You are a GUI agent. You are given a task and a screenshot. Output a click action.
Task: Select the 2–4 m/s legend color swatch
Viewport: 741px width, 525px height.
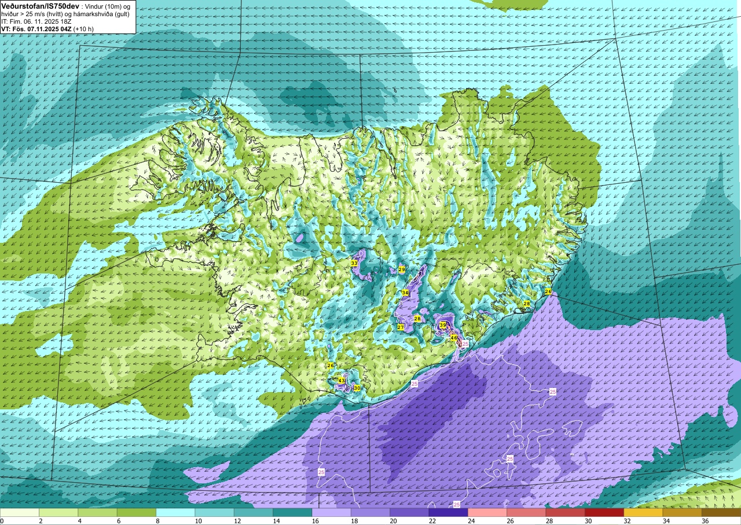[x=58, y=512]
